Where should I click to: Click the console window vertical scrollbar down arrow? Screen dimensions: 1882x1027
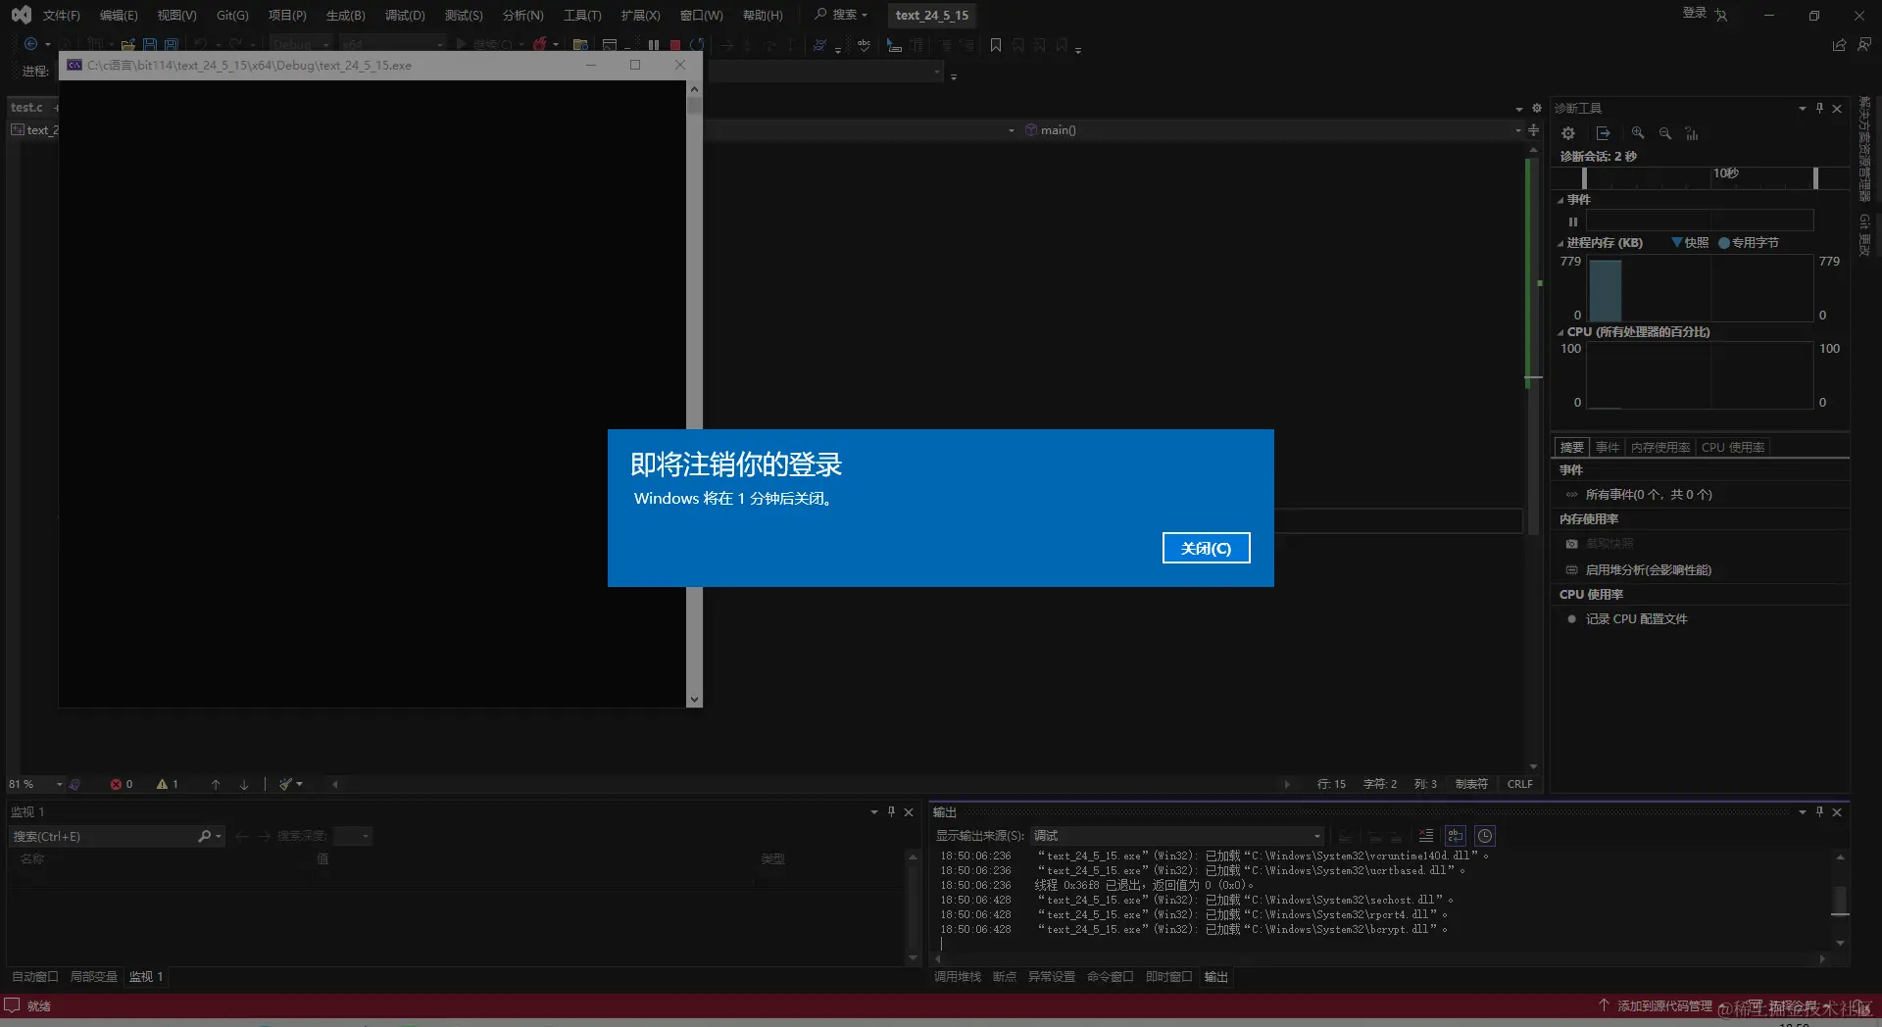tap(694, 700)
